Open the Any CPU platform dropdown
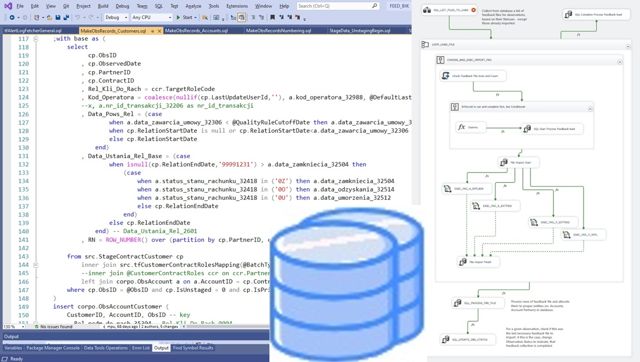 click(152, 18)
